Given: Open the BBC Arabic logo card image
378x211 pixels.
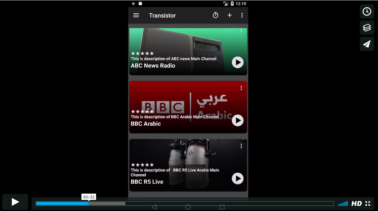Looking at the screenshot, I should [188, 107].
